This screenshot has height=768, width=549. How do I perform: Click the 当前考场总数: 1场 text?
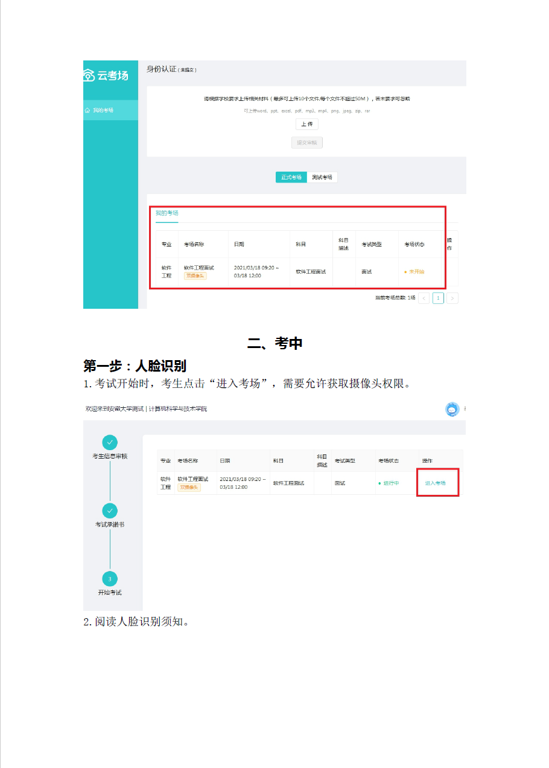(395, 298)
